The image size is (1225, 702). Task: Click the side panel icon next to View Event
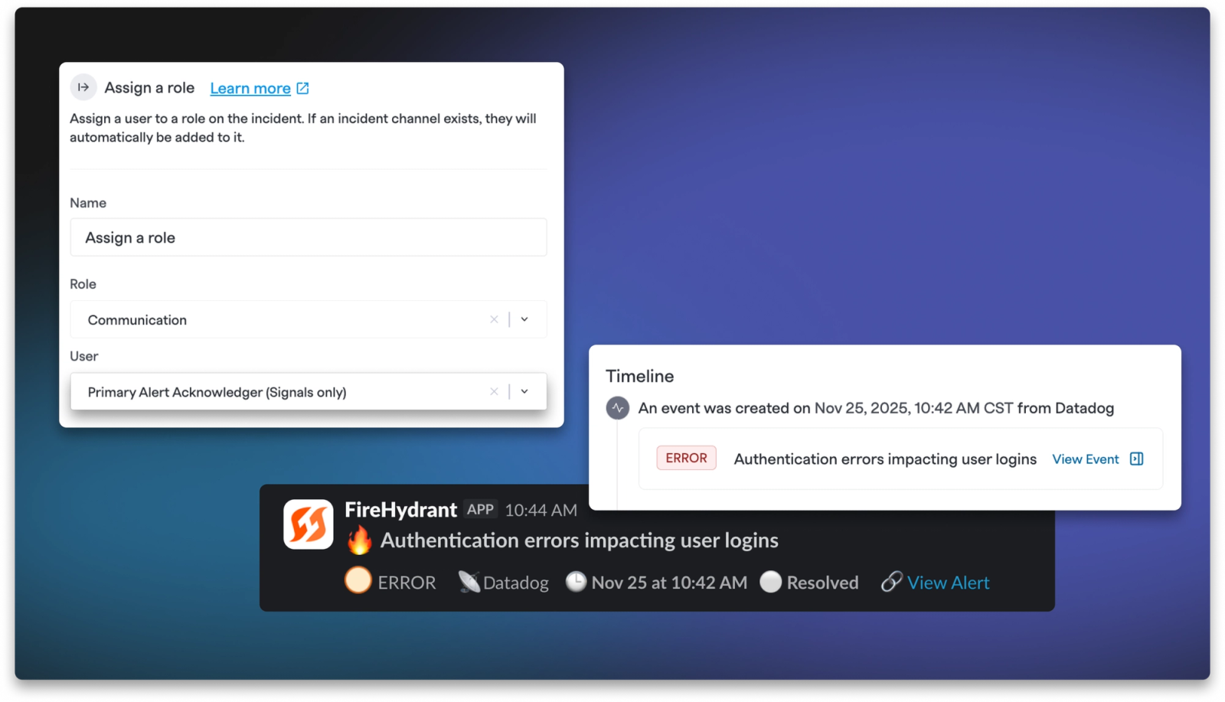(1137, 459)
